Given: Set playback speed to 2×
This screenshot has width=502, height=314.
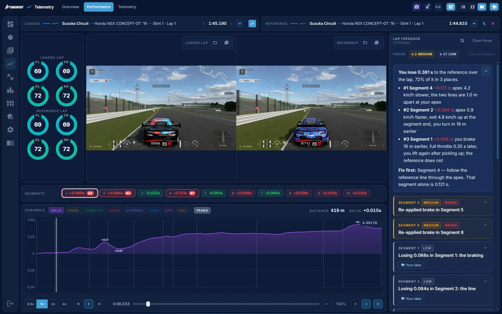Looking at the screenshot, I should (x=53, y=304).
